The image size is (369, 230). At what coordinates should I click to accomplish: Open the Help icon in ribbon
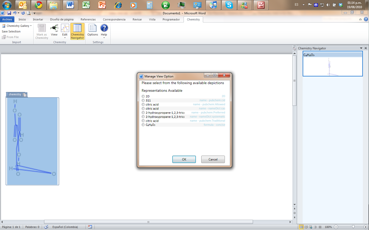pyautogui.click(x=104, y=30)
